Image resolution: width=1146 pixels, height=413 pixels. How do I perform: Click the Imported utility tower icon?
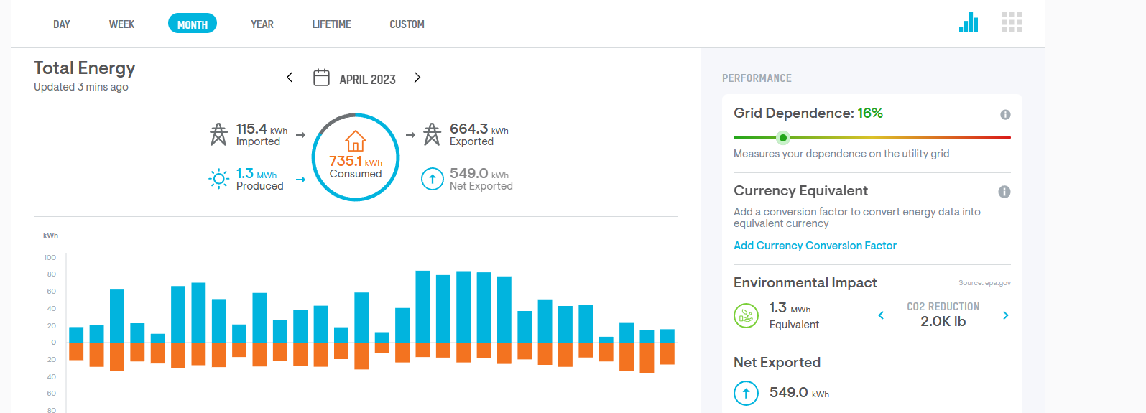click(218, 134)
